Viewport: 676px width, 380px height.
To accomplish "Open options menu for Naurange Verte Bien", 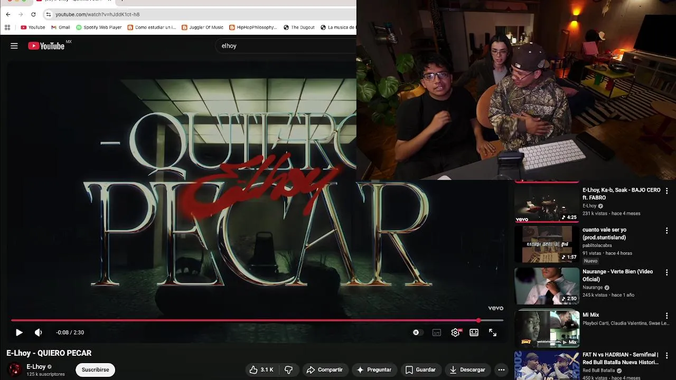I will (x=666, y=272).
